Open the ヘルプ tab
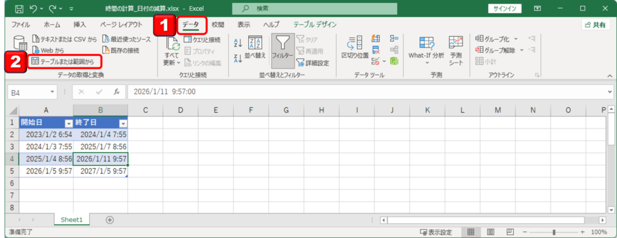 click(x=271, y=25)
